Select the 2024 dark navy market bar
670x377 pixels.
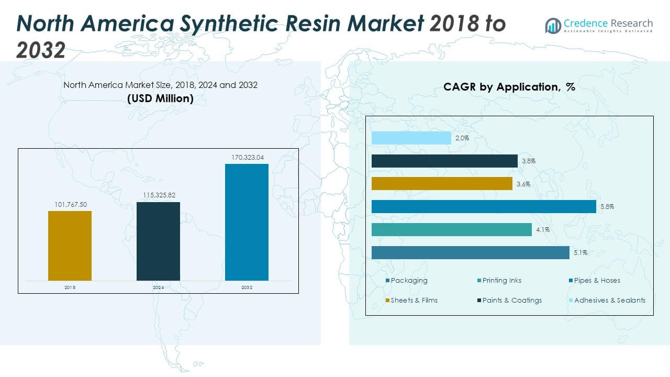click(x=158, y=241)
